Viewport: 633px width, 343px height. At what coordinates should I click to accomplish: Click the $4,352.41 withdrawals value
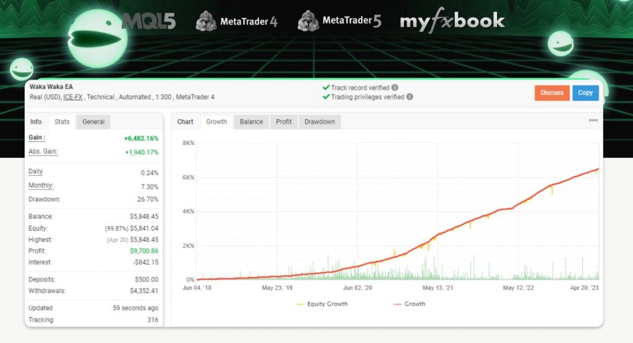tap(144, 291)
